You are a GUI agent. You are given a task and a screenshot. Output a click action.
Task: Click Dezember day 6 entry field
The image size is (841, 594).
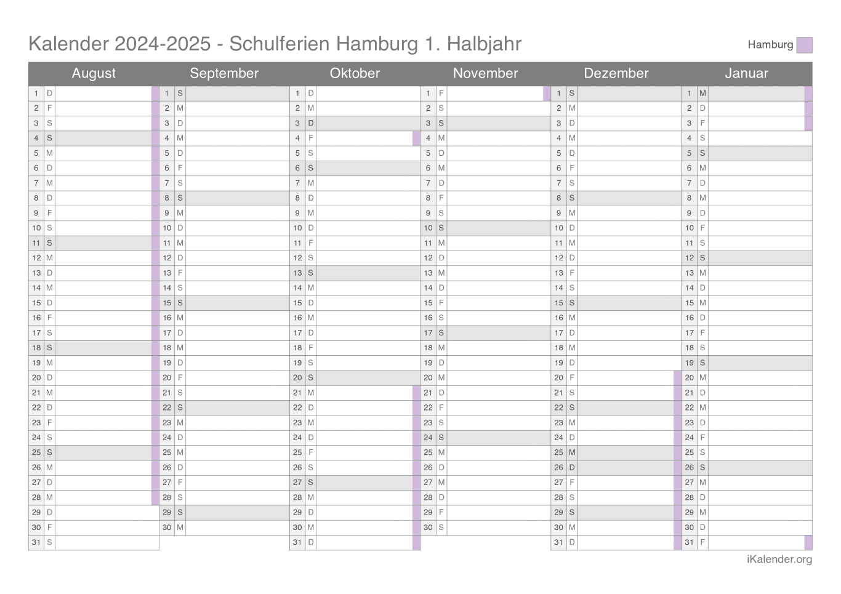point(629,168)
